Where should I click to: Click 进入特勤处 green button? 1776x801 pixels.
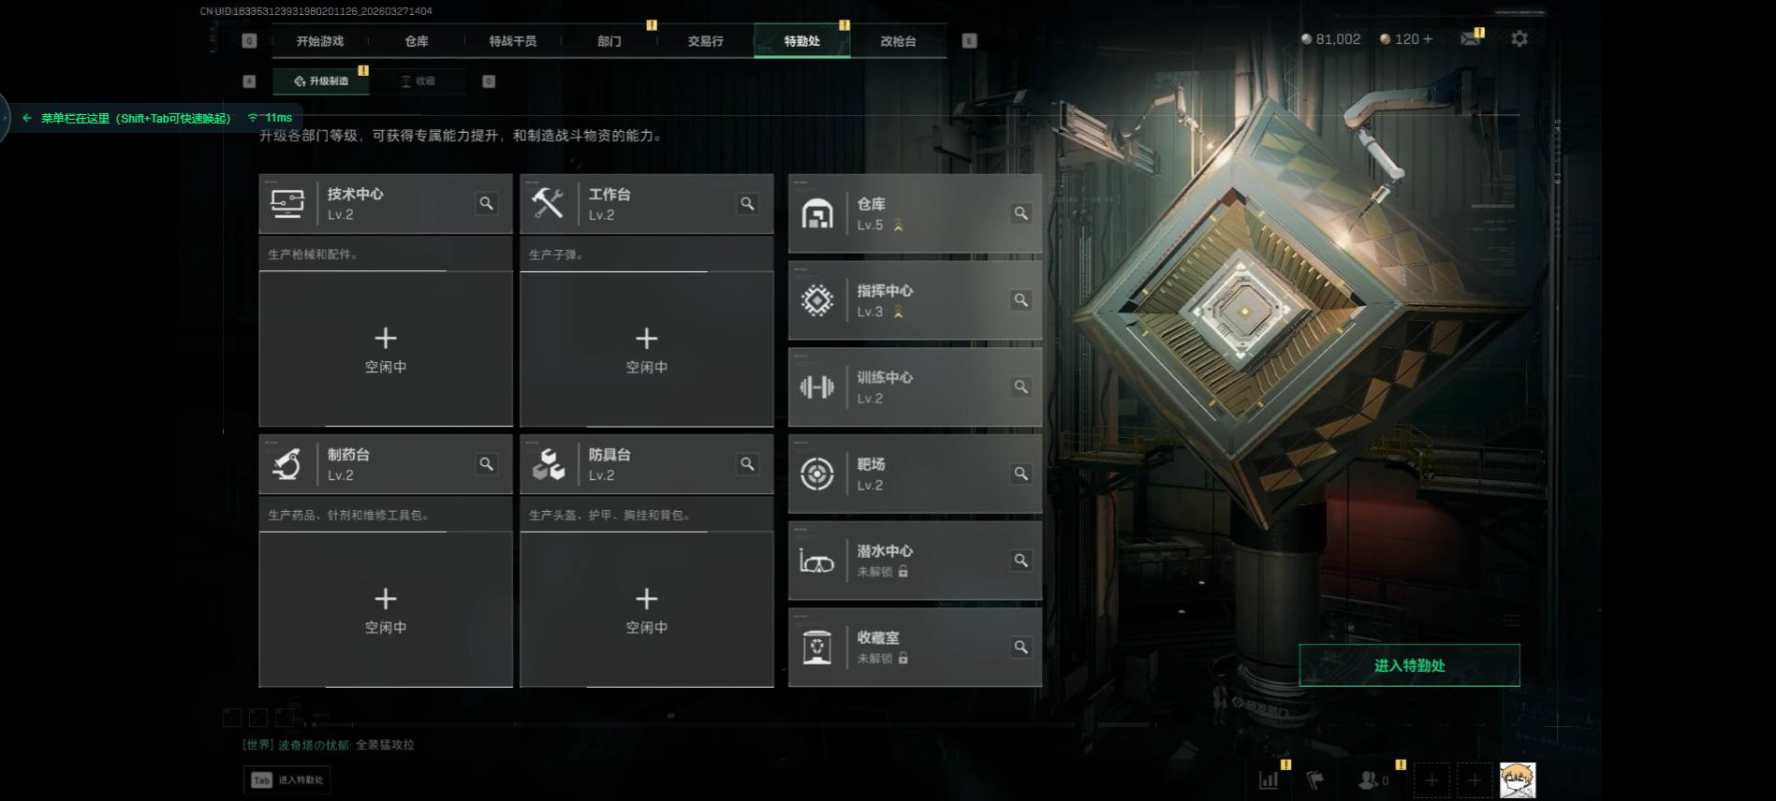point(1409,665)
